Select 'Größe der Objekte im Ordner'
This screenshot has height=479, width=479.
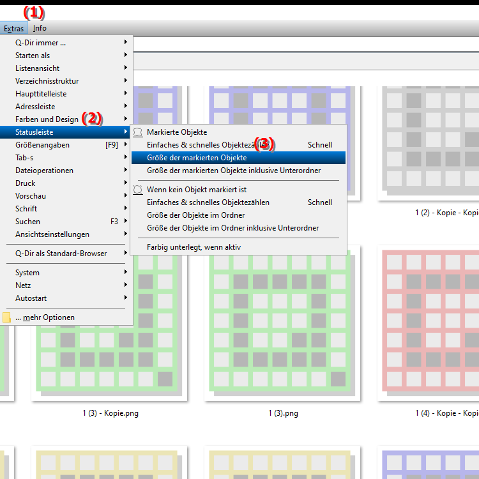tap(239, 215)
